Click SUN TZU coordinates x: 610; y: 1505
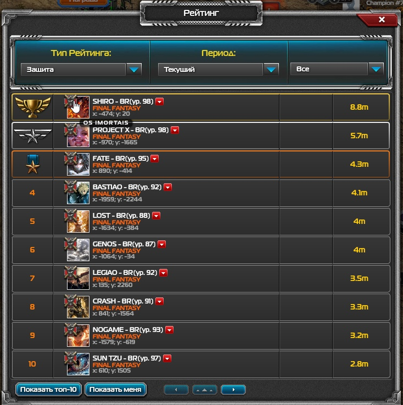The width and height of the screenshot is (403, 405). coord(111,370)
